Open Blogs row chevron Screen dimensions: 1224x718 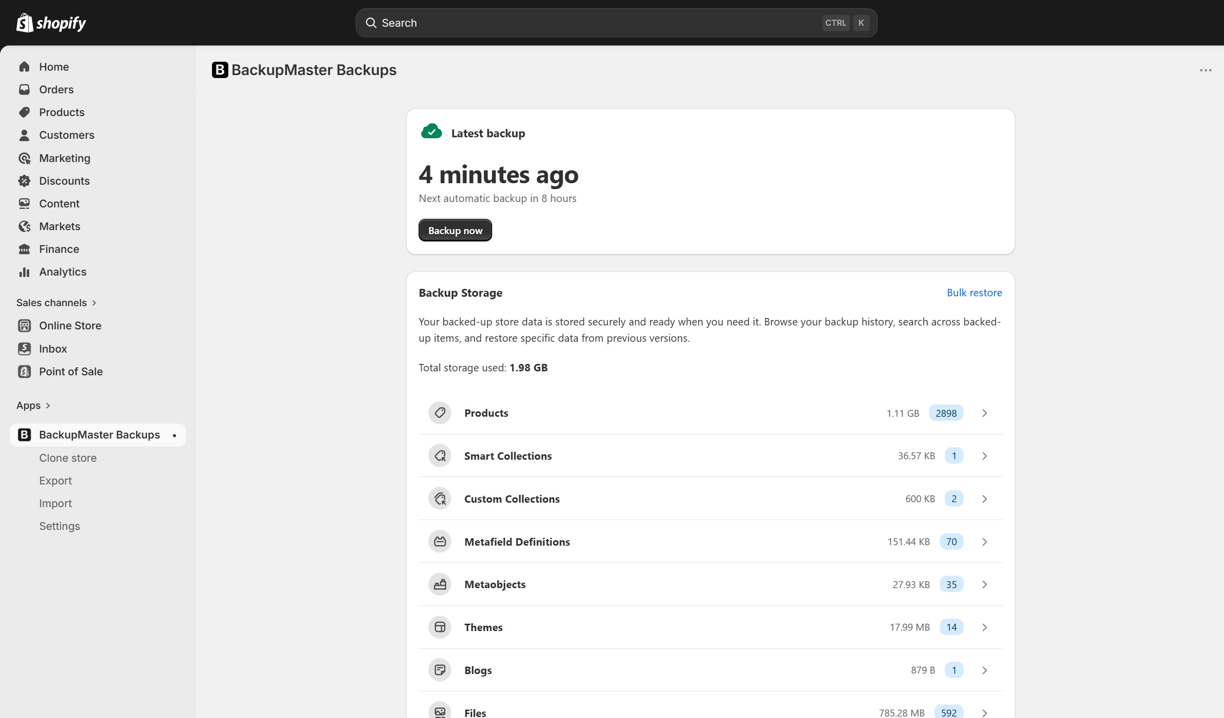(x=984, y=670)
